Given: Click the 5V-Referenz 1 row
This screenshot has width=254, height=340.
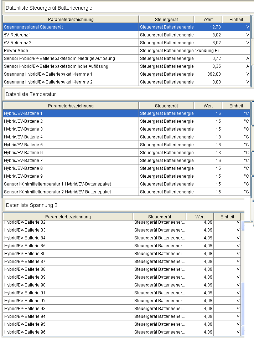Looking at the screenshot, I should click(x=71, y=35).
